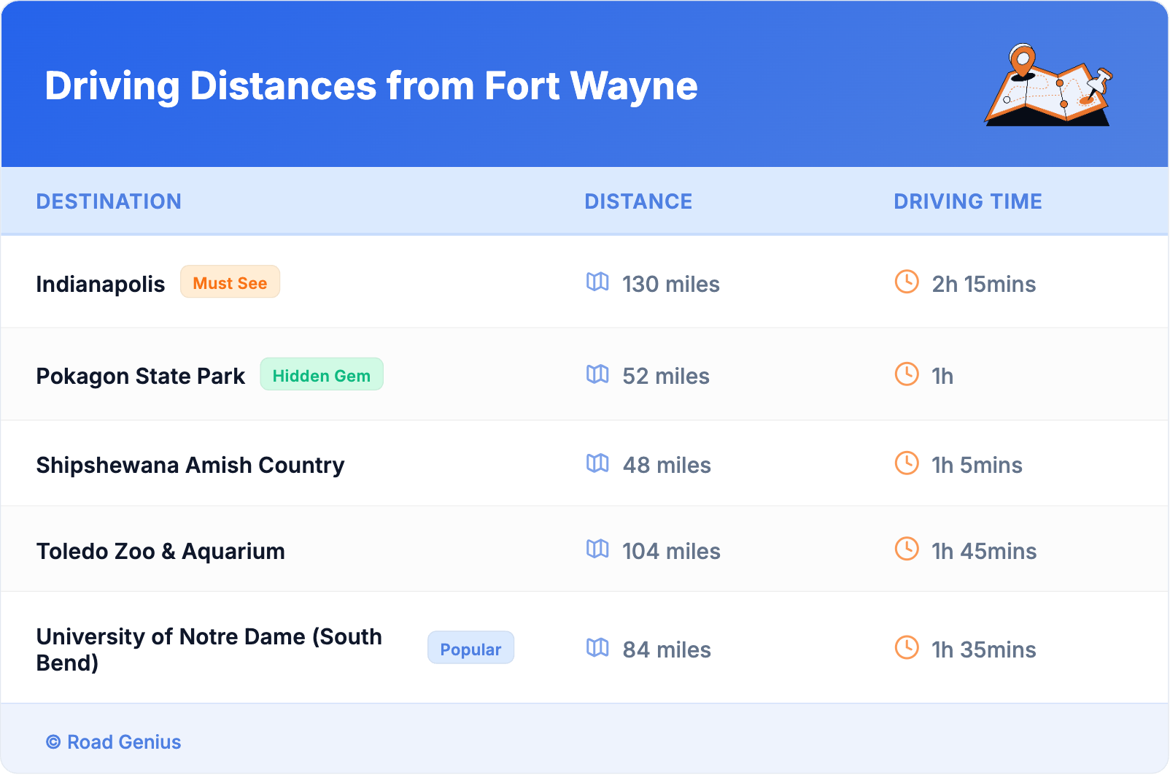This screenshot has width=1170, height=775.
Task: Click the Destination column header
Action: pyautogui.click(x=109, y=201)
